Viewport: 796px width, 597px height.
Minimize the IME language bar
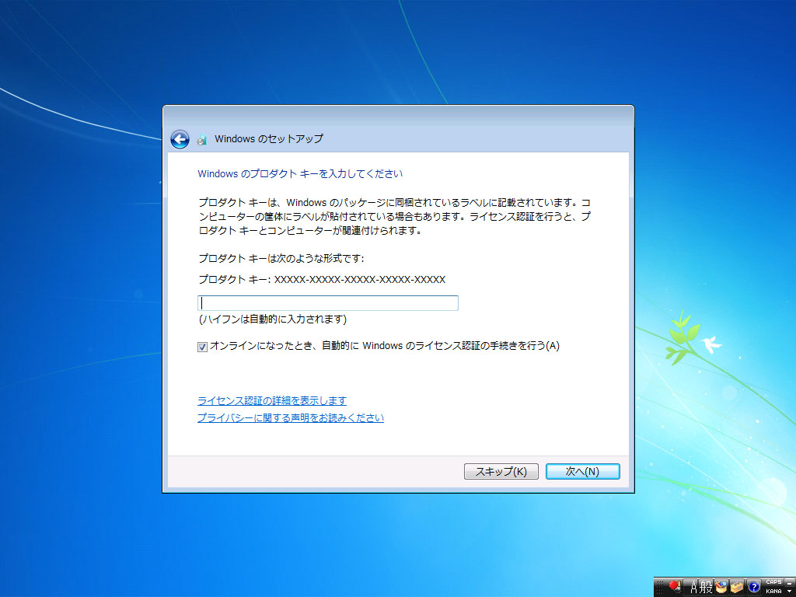click(x=790, y=582)
